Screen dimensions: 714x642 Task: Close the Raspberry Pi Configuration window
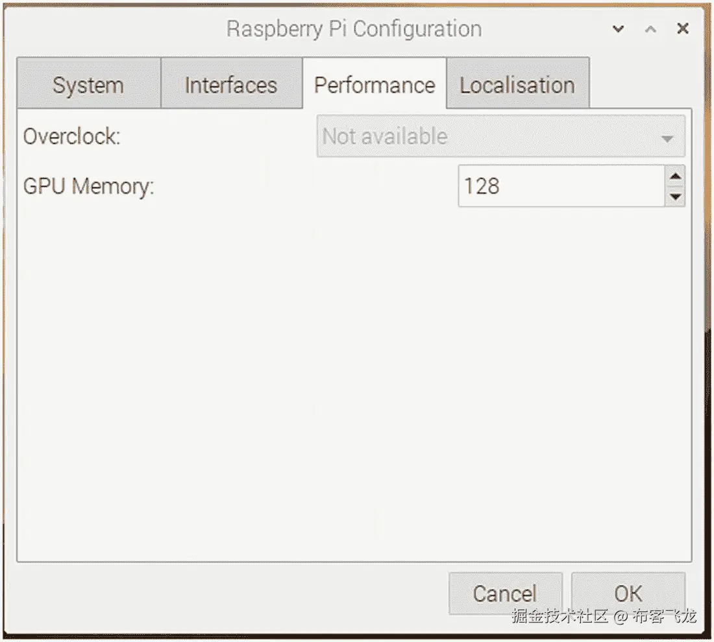[683, 29]
